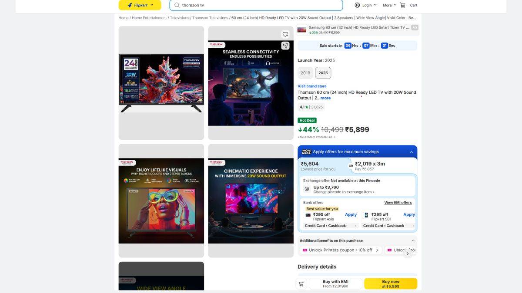This screenshot has height=293, width=522.
Task: Click the WOW Deal badge icon
Action: 307,151
